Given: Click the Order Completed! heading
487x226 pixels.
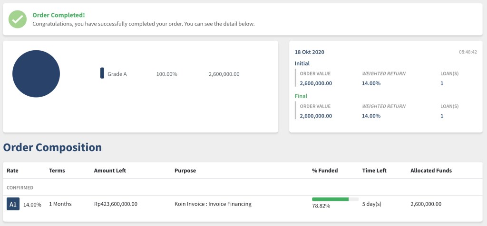Looking at the screenshot, I should point(58,15).
